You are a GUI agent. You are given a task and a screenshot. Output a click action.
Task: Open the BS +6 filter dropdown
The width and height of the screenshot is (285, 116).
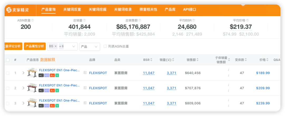point(62,46)
